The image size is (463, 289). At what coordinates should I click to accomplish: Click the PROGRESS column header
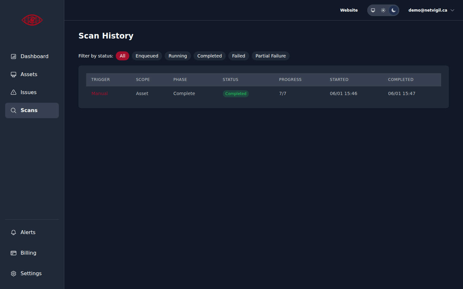coord(290,80)
